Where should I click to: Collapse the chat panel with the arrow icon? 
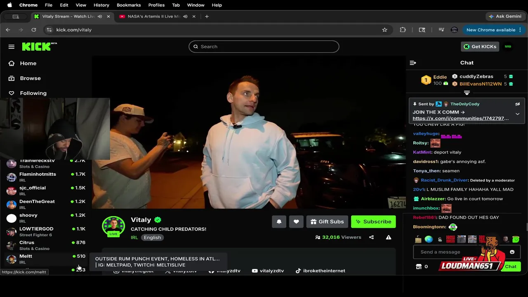(x=413, y=63)
